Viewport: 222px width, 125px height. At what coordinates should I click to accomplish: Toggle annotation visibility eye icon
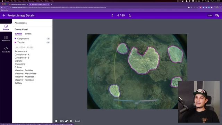pyautogui.click(x=217, y=15)
